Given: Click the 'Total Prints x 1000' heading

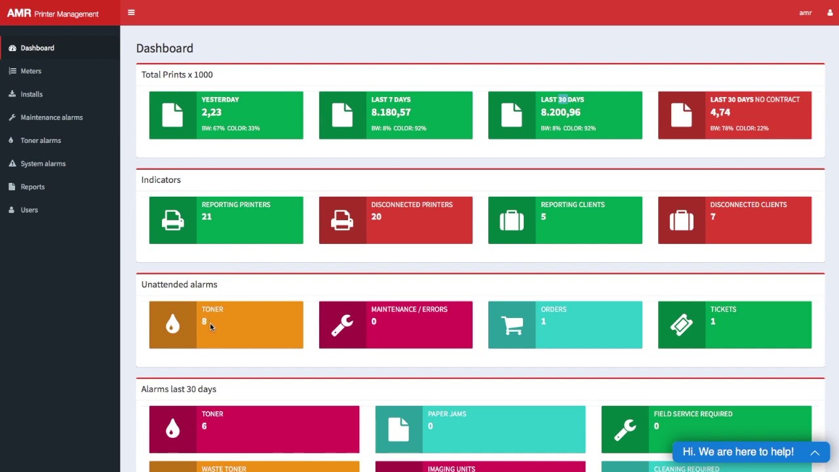Looking at the screenshot, I should click(177, 75).
